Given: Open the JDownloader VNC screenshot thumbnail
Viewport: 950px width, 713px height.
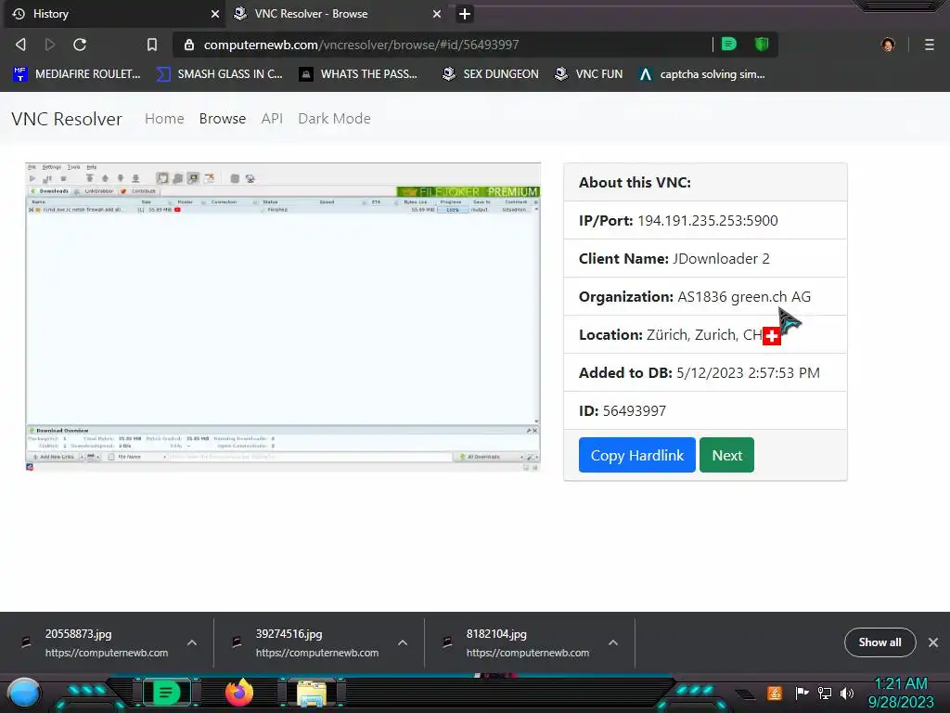Looking at the screenshot, I should tap(283, 317).
